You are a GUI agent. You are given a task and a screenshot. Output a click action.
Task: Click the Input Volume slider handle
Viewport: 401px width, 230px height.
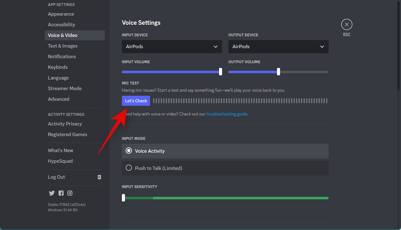[221, 72]
